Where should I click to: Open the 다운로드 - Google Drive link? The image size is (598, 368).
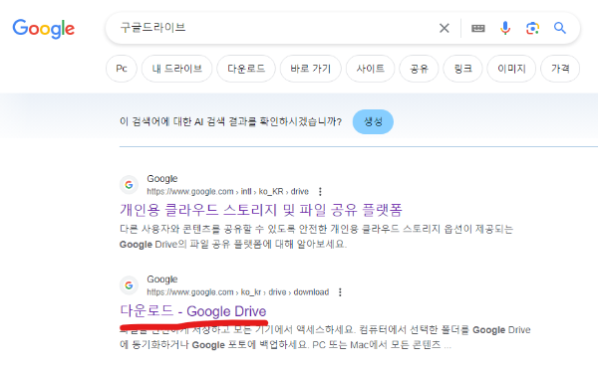(193, 311)
